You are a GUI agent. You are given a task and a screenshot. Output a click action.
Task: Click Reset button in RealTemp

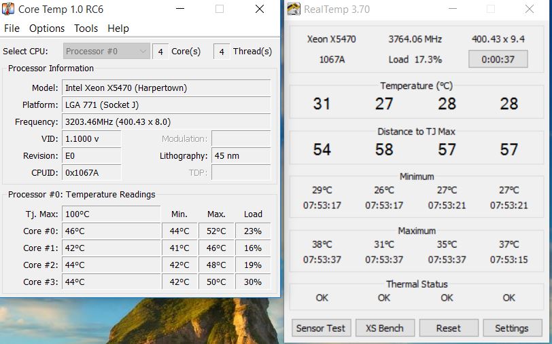[449, 328]
